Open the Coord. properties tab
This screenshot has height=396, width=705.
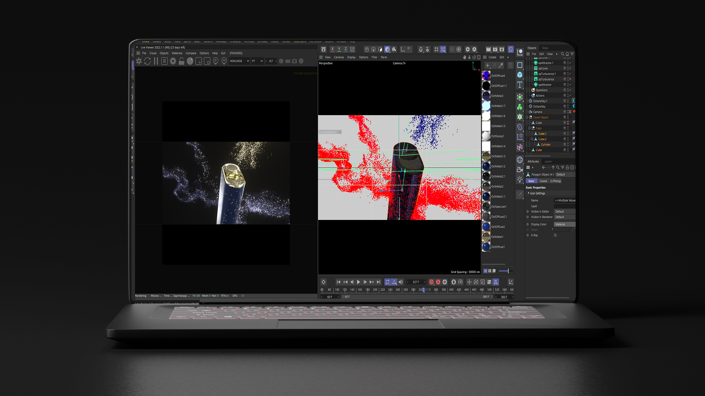(543, 181)
